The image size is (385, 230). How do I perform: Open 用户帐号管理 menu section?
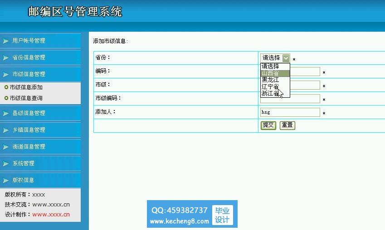pos(40,41)
